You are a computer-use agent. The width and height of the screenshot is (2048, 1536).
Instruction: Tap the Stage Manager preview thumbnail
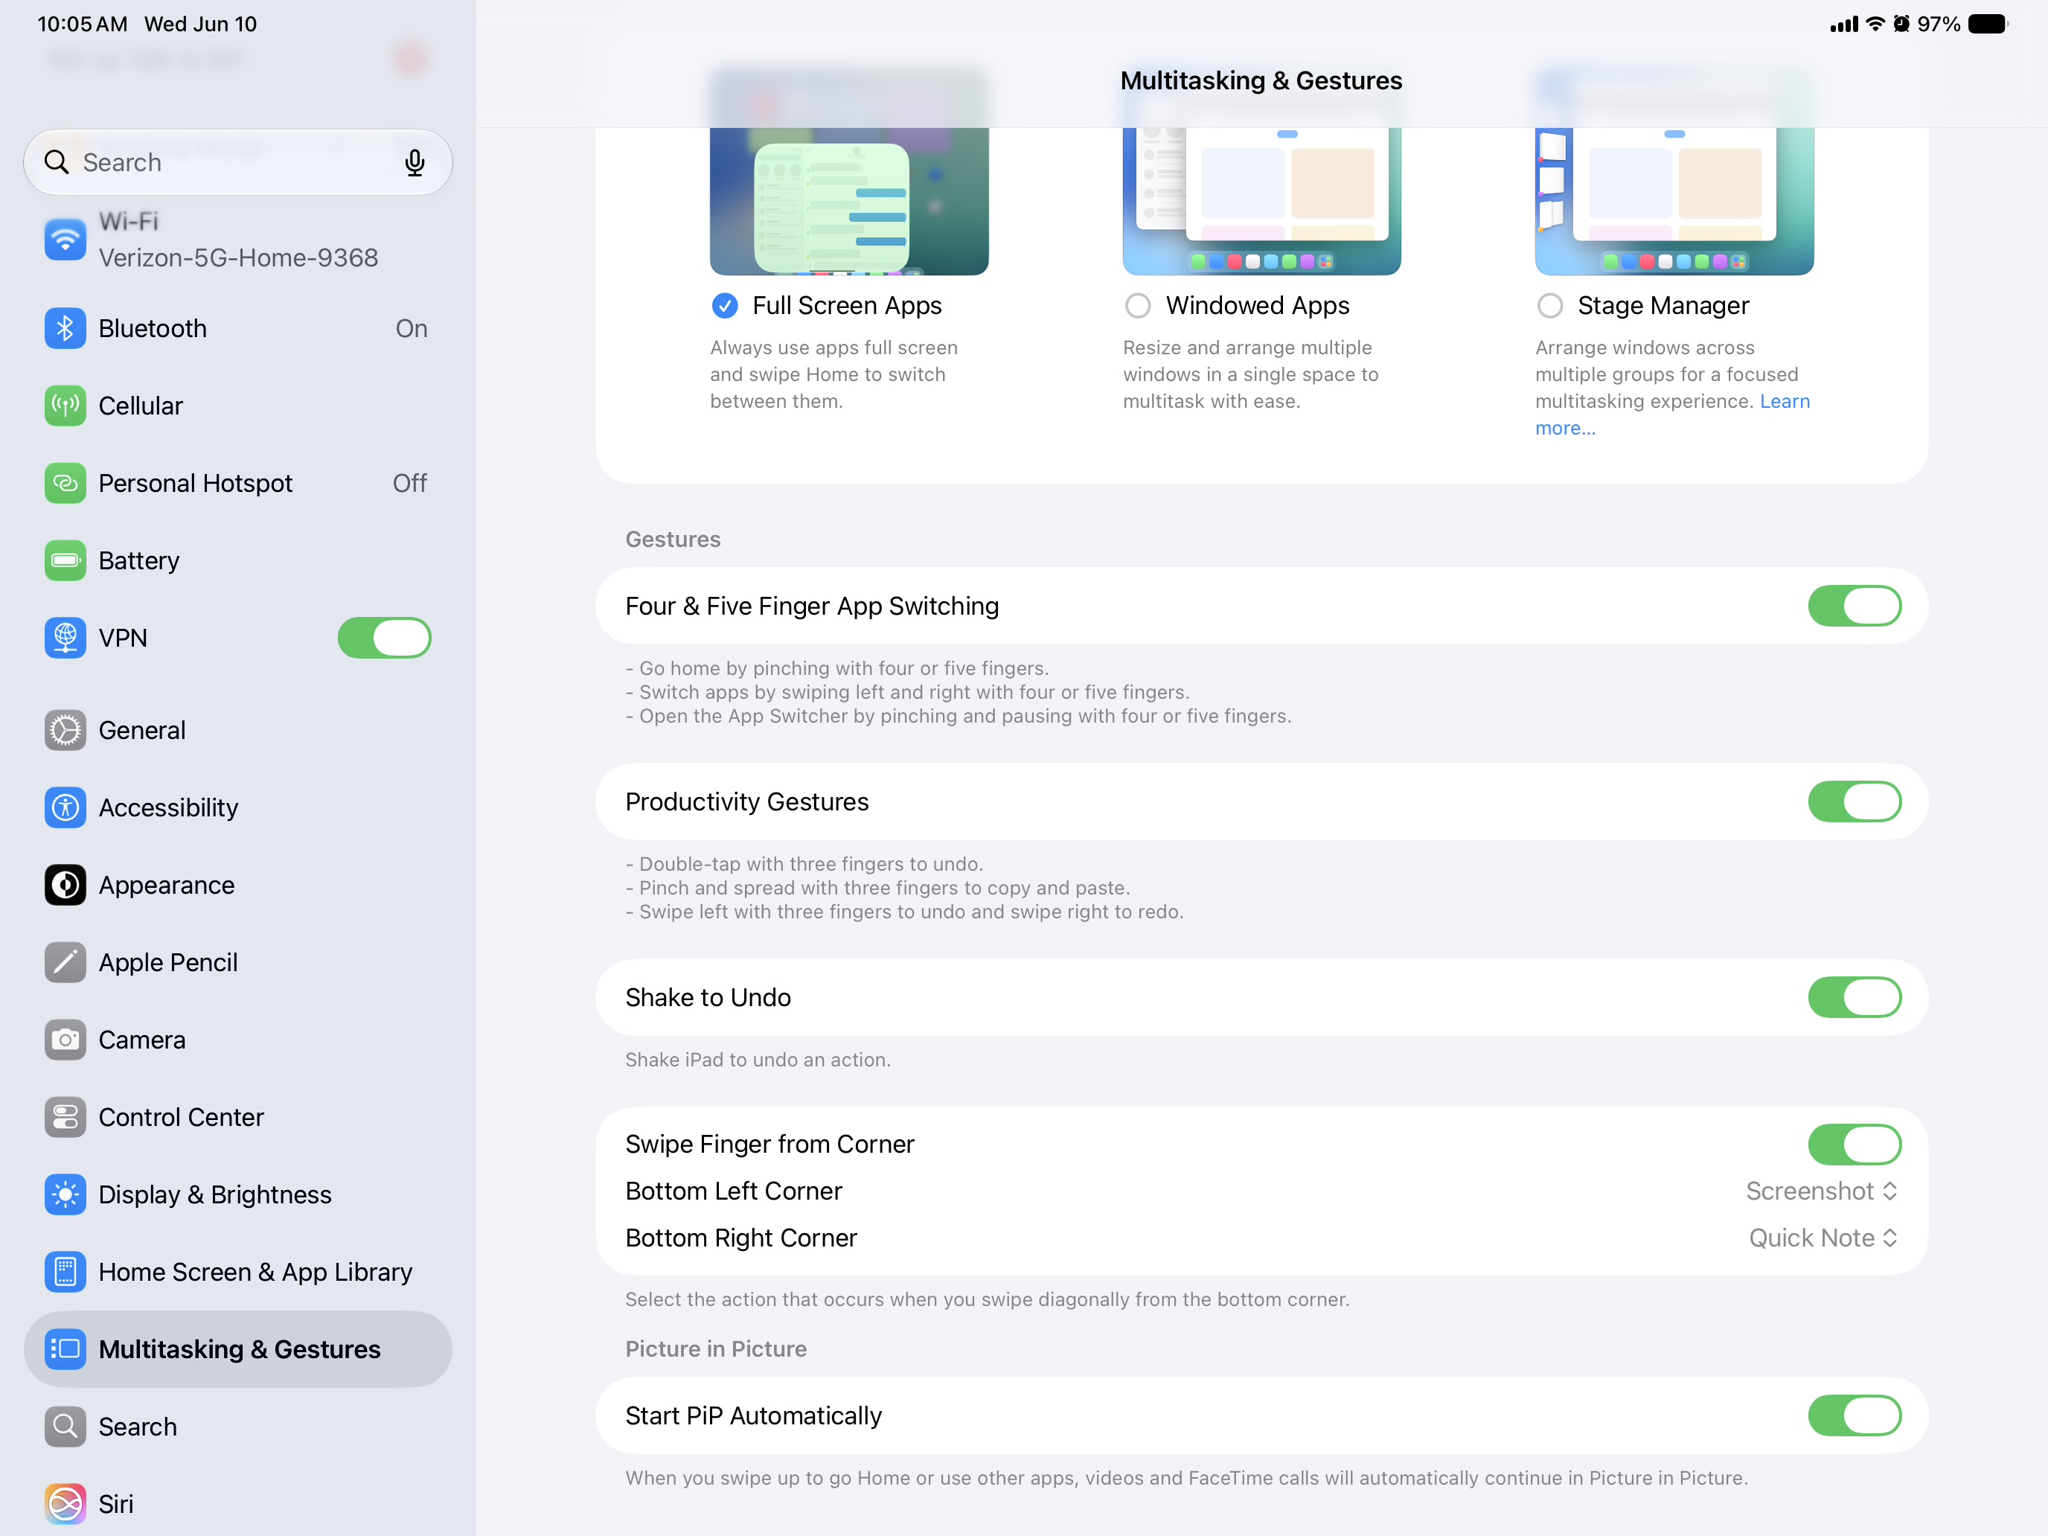pyautogui.click(x=1674, y=201)
